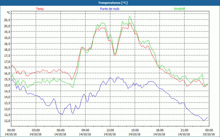Click the Temperaturas [°C] chart title
Screen dimensions: 220x137
click(113, 3)
